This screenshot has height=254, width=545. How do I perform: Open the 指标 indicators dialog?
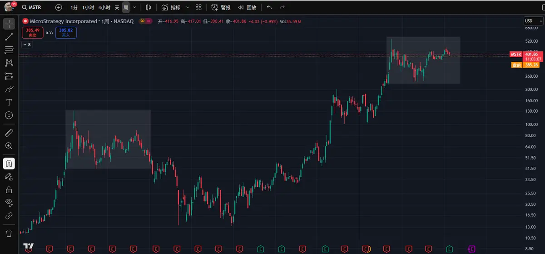[x=171, y=7]
